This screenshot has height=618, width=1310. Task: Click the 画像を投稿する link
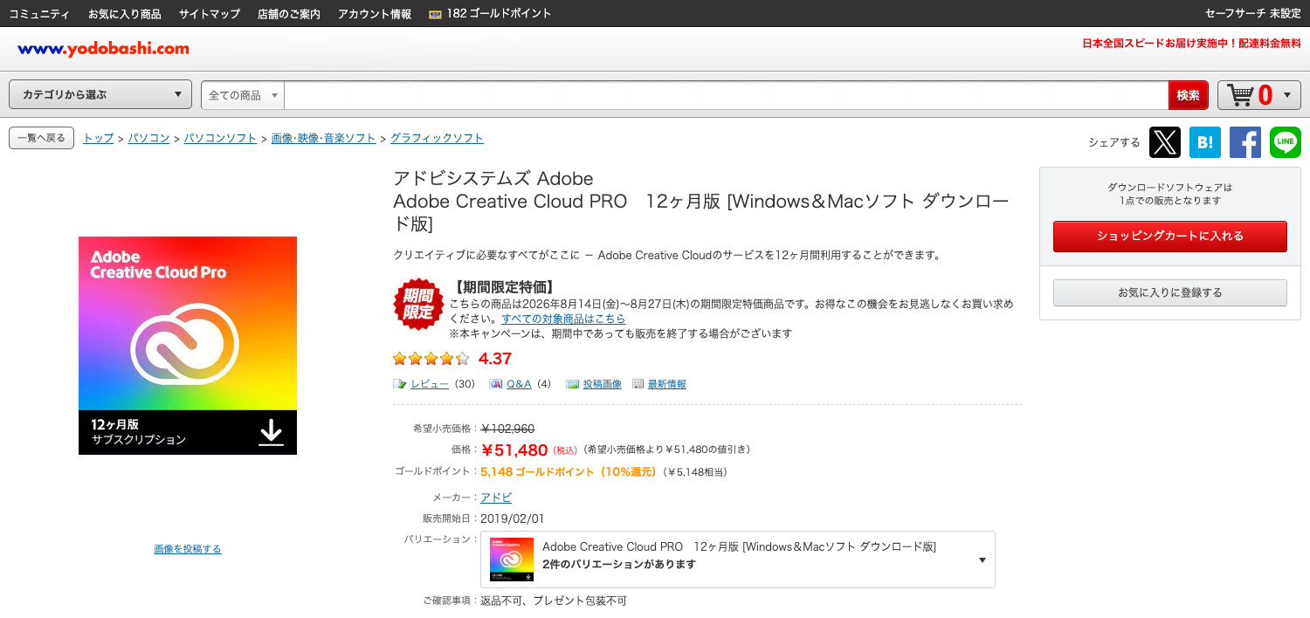coord(188,549)
